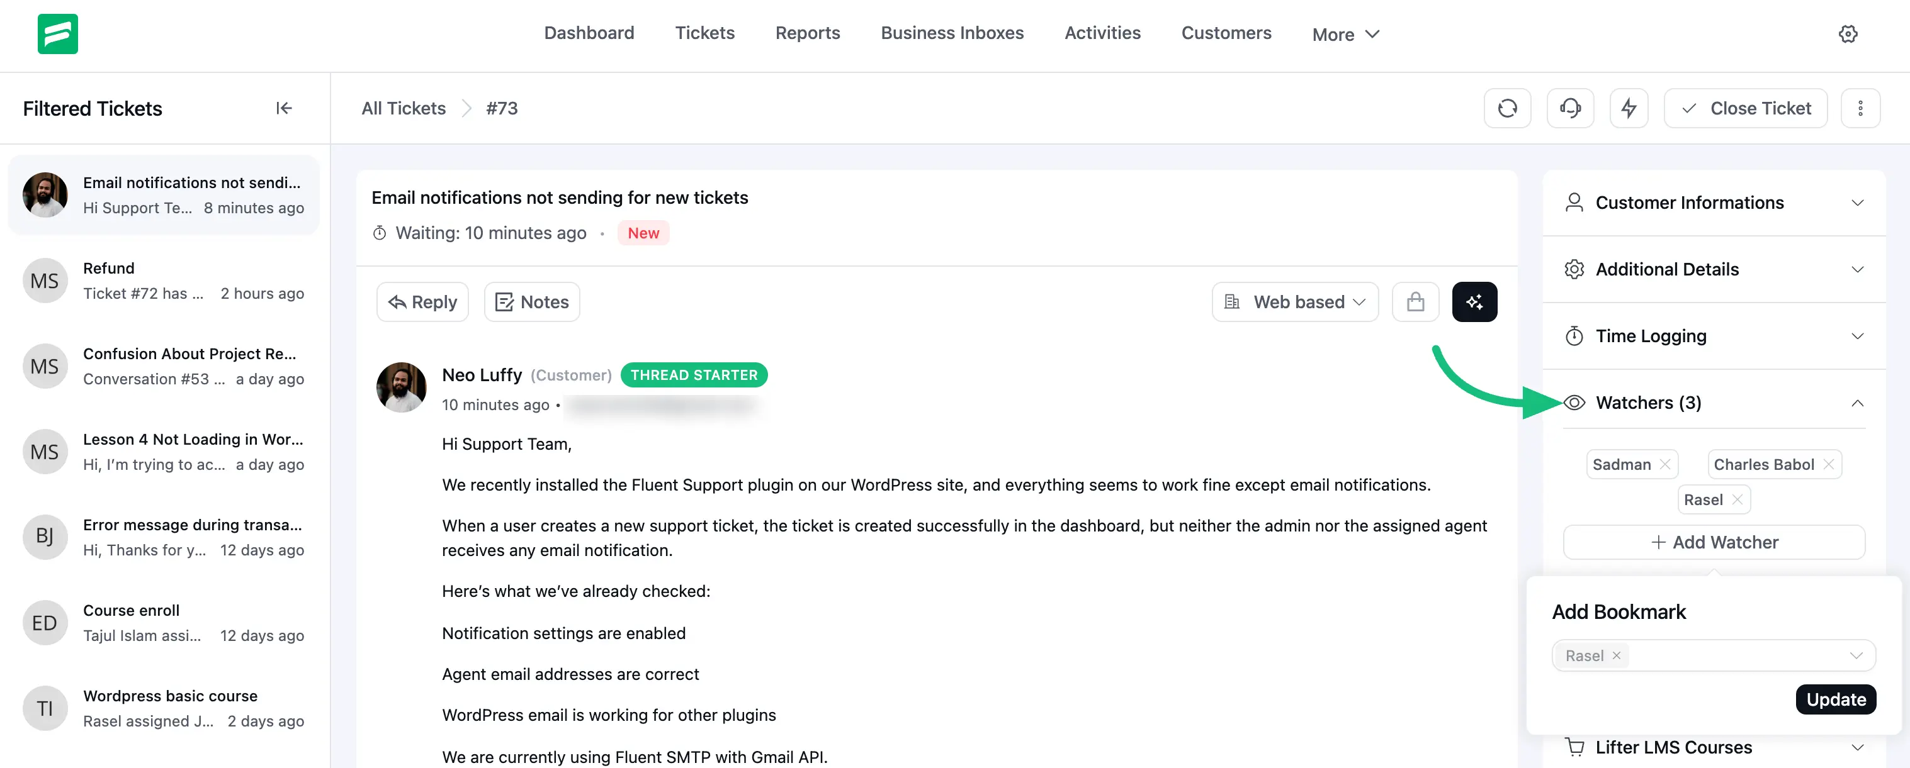
Task: Remove Sadman from watchers
Action: pos(1664,464)
